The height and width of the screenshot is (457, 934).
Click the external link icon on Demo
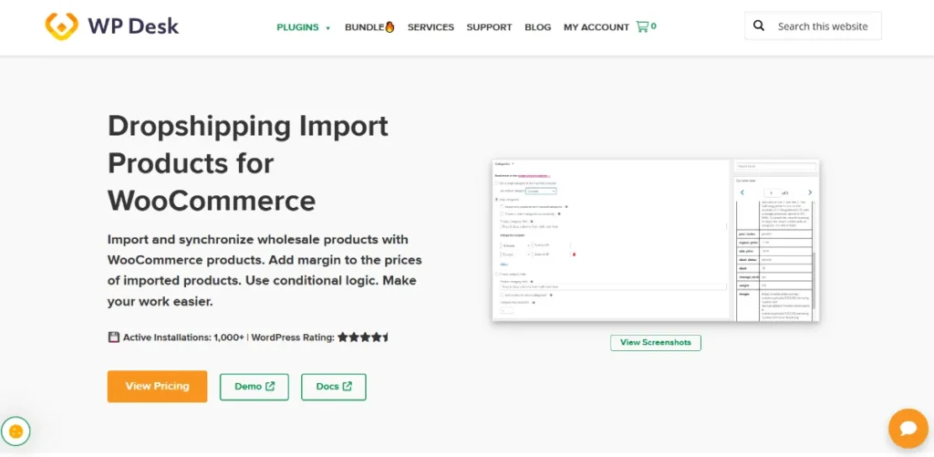point(270,387)
